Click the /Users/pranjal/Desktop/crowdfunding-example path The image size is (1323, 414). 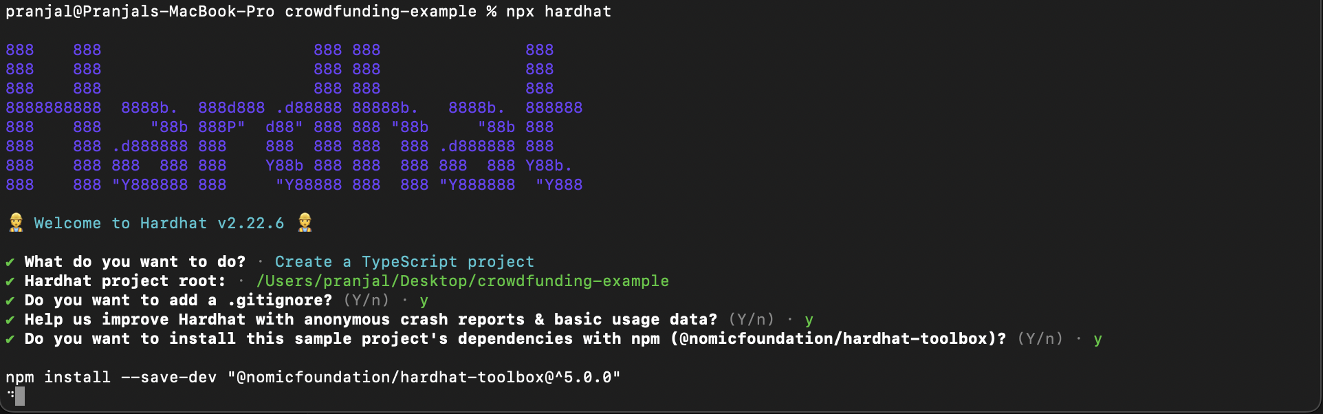(462, 281)
